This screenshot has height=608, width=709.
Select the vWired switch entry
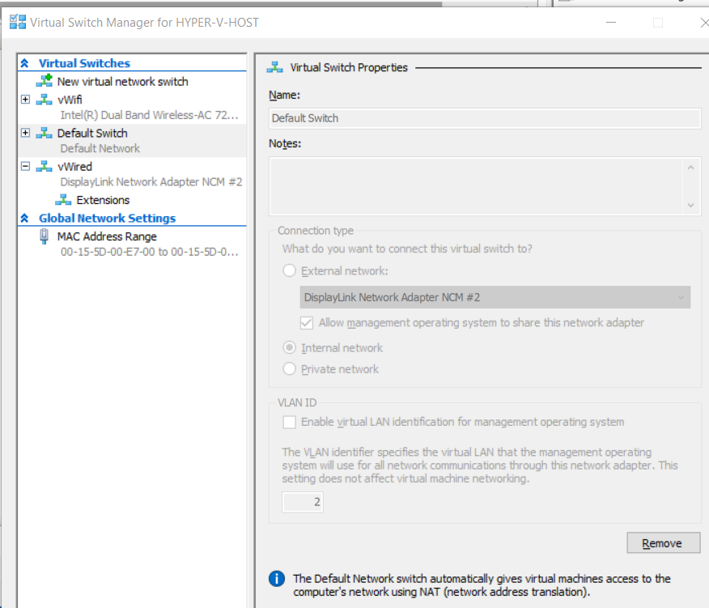74,167
